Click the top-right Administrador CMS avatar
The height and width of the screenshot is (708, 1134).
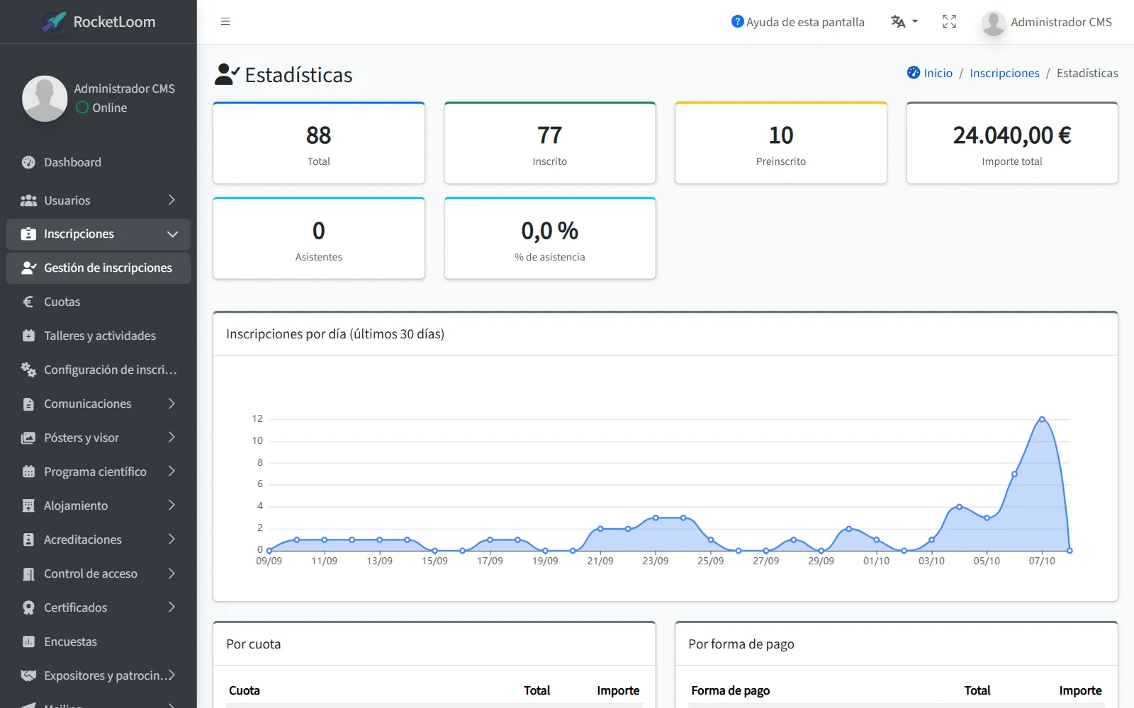pos(994,23)
